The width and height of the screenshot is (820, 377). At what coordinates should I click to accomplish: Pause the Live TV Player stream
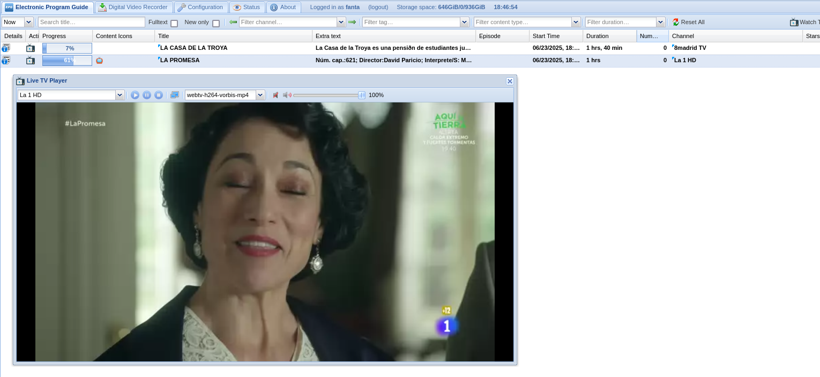pos(147,95)
